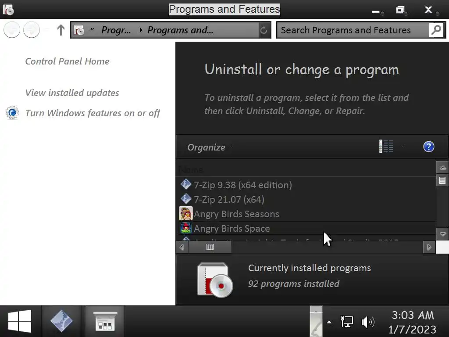Image resolution: width=449 pixels, height=337 pixels.
Task: Click the 7-Zip 21.07 program icon
Action: click(x=186, y=199)
